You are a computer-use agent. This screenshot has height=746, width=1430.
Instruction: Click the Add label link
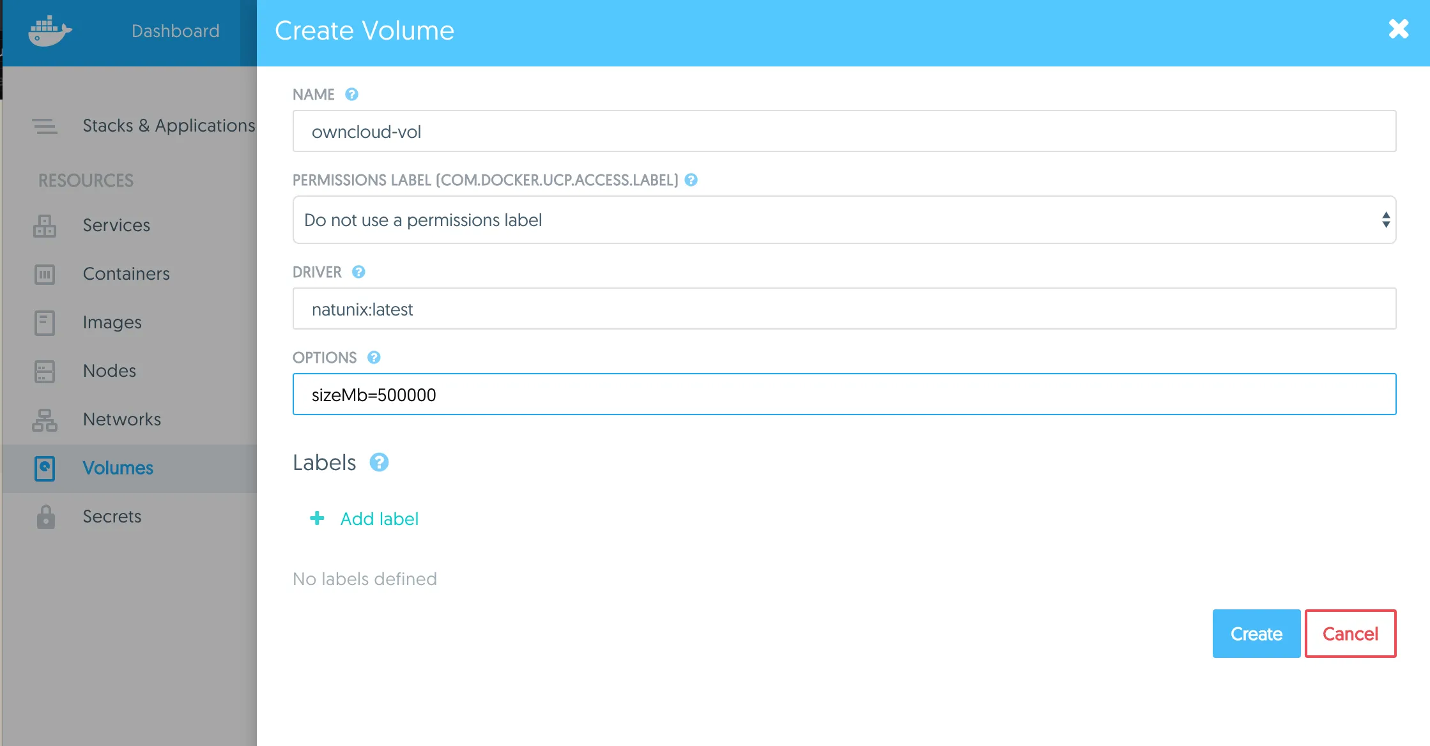(379, 518)
